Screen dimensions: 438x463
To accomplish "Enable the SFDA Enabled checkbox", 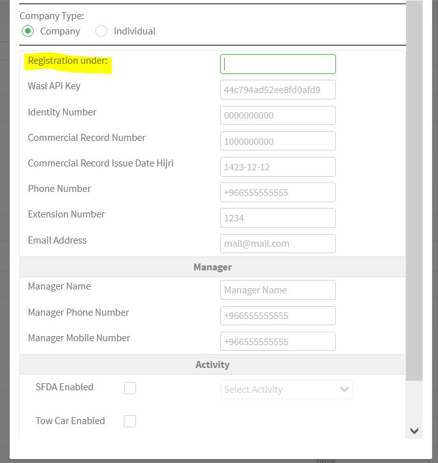I will click(x=130, y=388).
